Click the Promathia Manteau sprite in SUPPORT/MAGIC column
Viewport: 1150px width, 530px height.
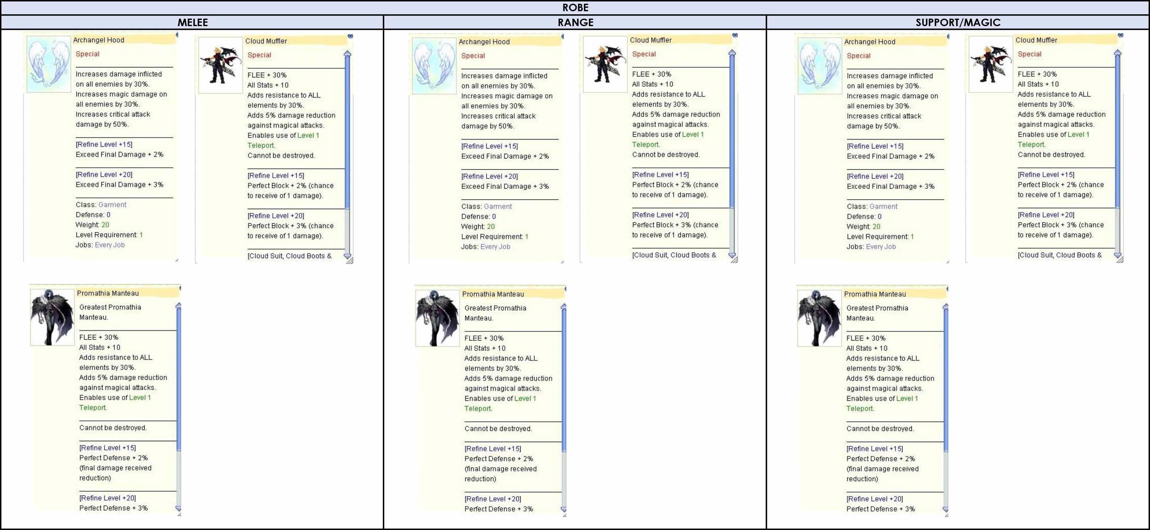819,318
